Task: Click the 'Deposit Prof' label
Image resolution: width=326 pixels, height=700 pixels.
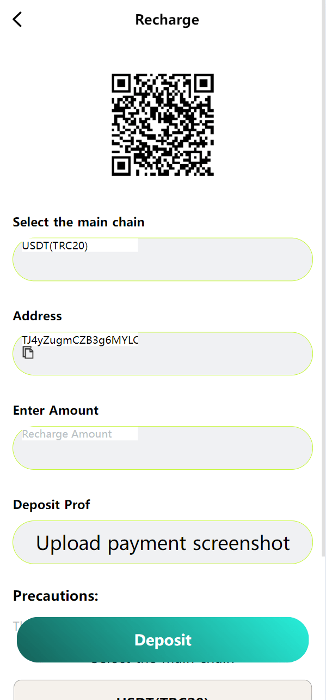Action: tap(51, 505)
